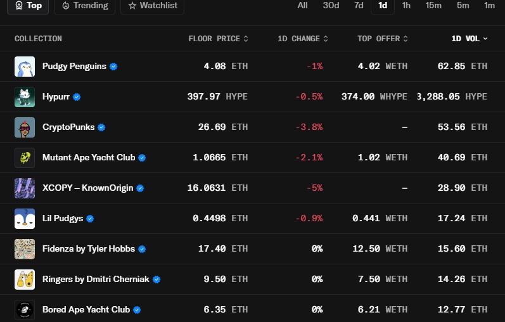505x322 pixels.
Task: Toggle 1D Vol sort order
Action: (x=469, y=39)
